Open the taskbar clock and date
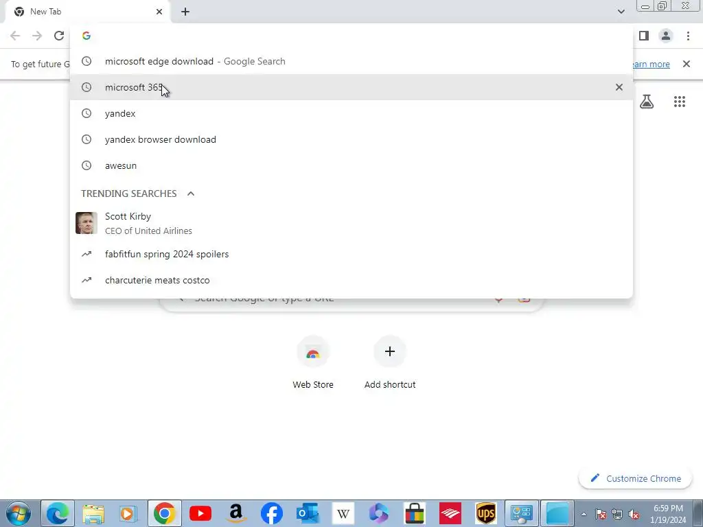 pyautogui.click(x=668, y=514)
